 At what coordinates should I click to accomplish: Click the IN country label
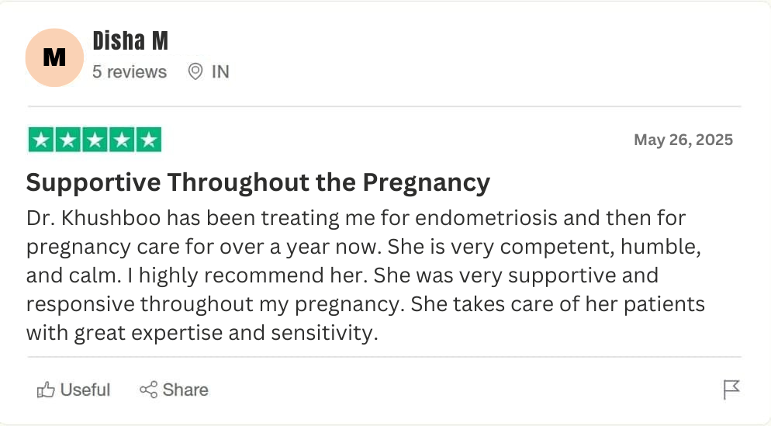tap(220, 72)
